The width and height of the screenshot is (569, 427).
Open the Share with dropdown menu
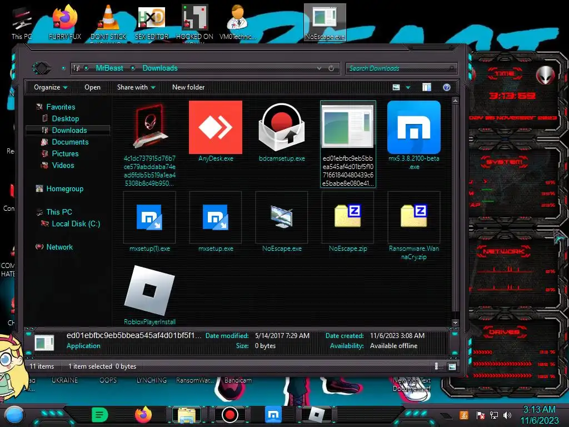(136, 87)
